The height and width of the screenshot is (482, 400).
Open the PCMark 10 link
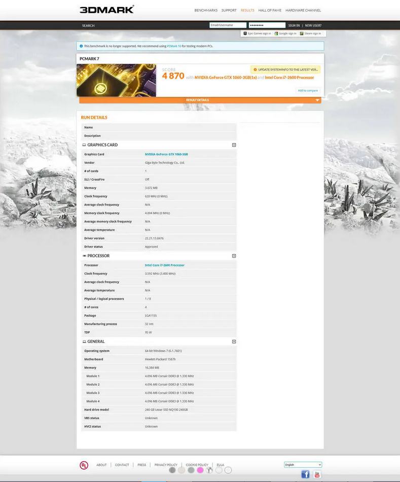pyautogui.click(x=174, y=46)
